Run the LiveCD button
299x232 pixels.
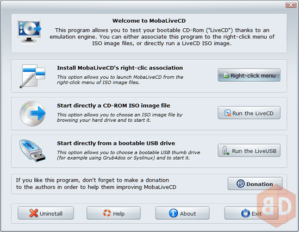point(249,113)
